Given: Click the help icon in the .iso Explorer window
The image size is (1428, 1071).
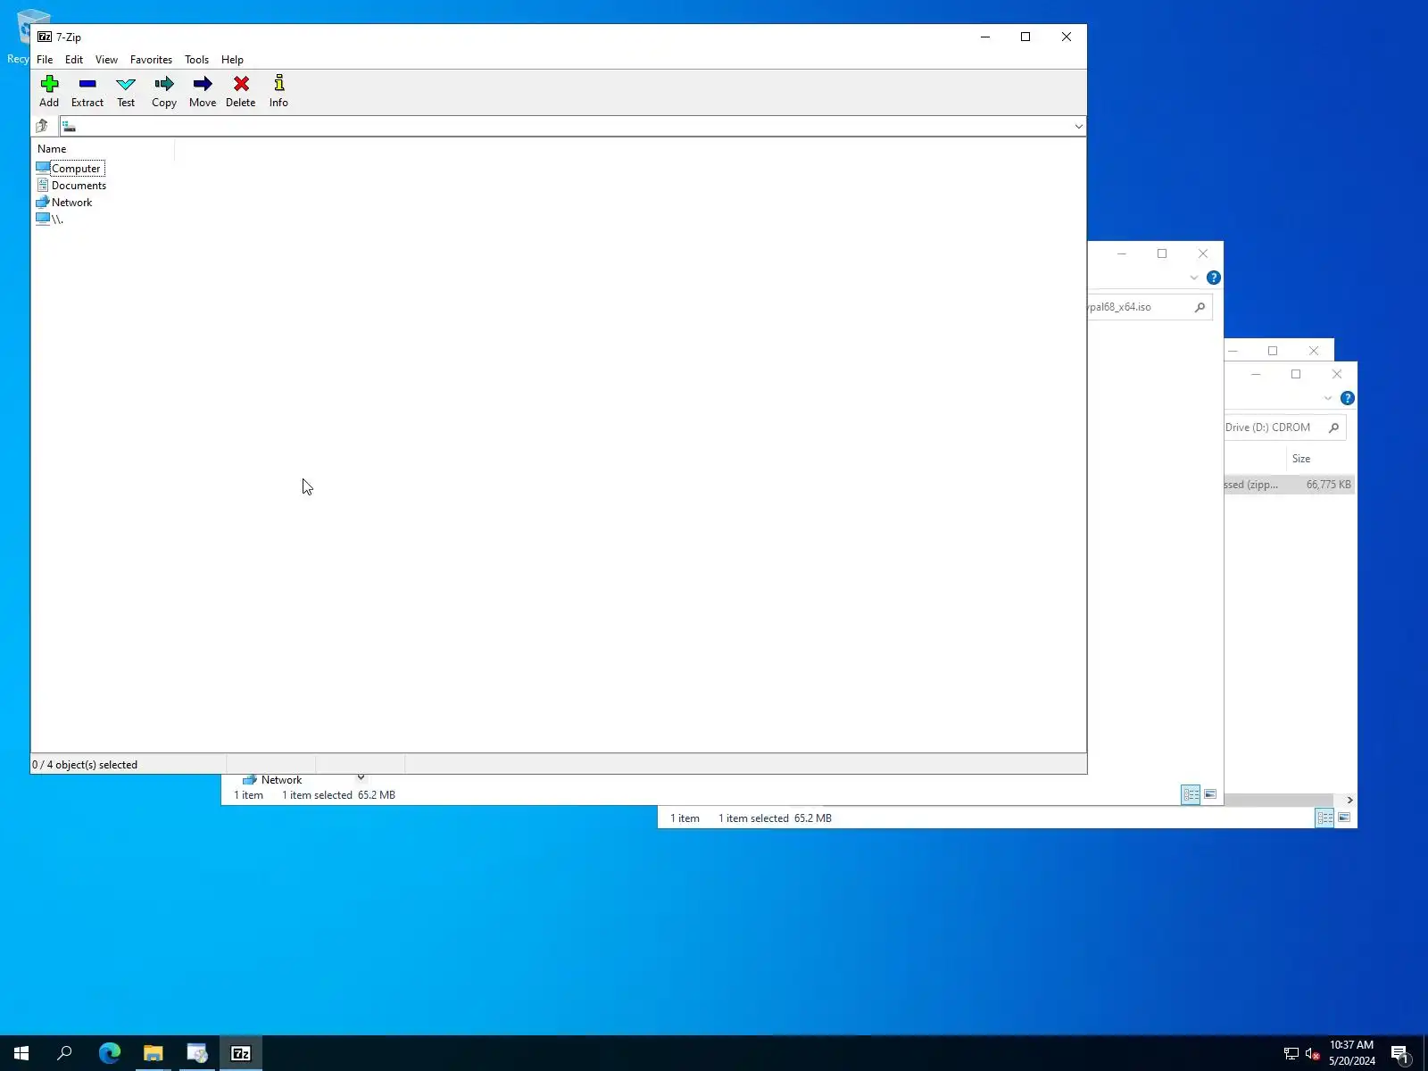Looking at the screenshot, I should [1214, 278].
